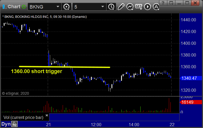Close the chart window

[195, 3]
